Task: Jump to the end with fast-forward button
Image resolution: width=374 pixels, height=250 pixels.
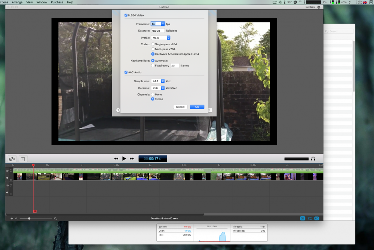Action: tap(132, 158)
